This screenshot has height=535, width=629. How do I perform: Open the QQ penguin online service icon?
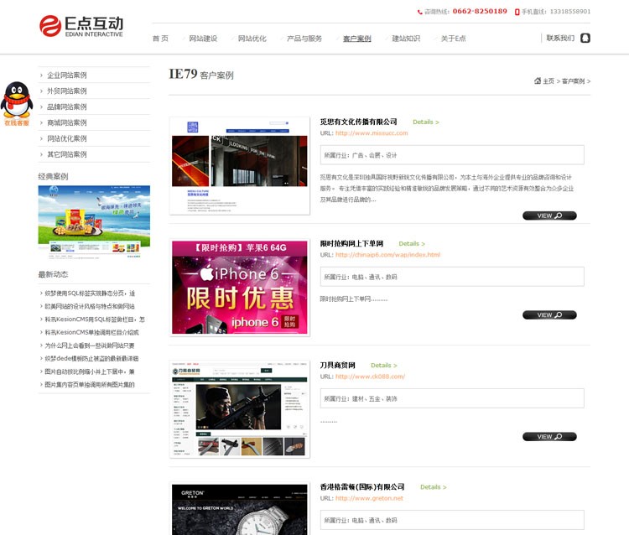point(17,103)
